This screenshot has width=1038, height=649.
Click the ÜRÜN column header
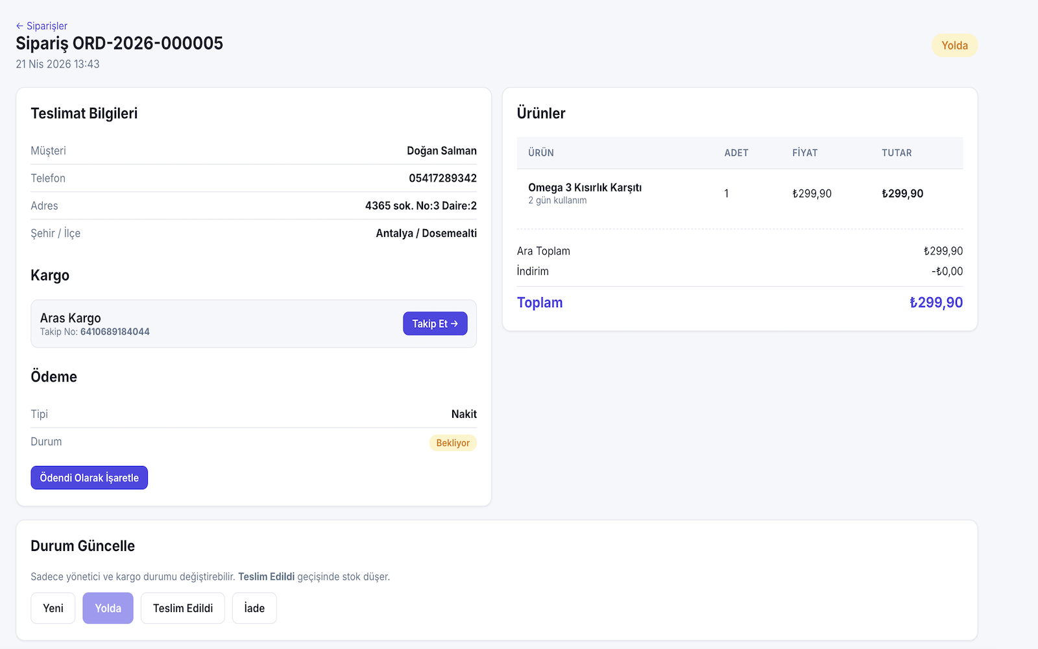541,153
